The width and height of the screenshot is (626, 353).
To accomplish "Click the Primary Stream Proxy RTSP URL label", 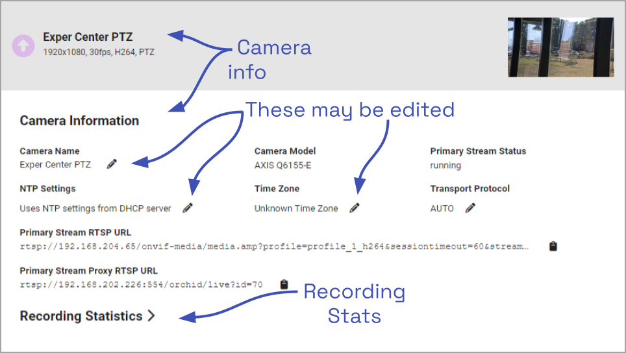I will [88, 271].
